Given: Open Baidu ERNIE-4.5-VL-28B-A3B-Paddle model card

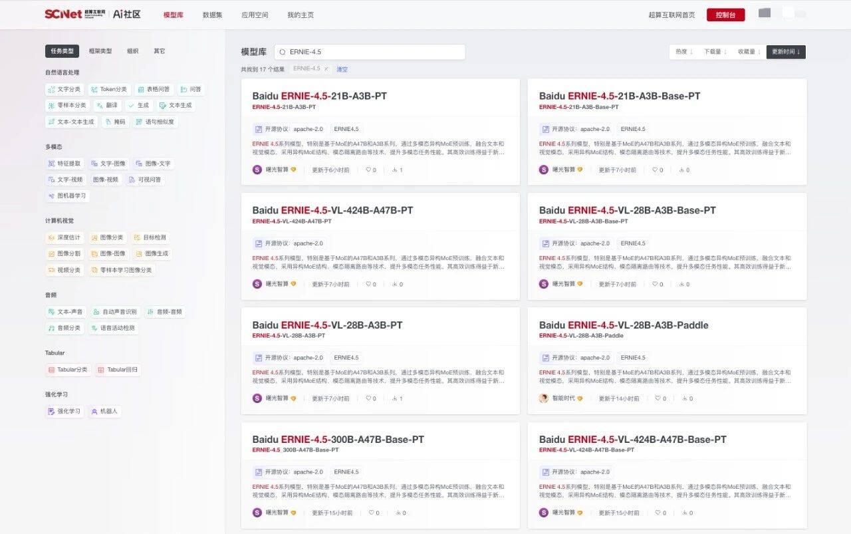Looking at the screenshot, I should coord(667,360).
